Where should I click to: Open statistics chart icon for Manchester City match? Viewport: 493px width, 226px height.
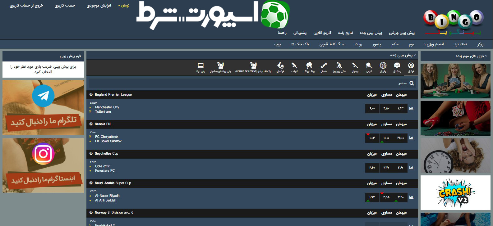pos(411,108)
